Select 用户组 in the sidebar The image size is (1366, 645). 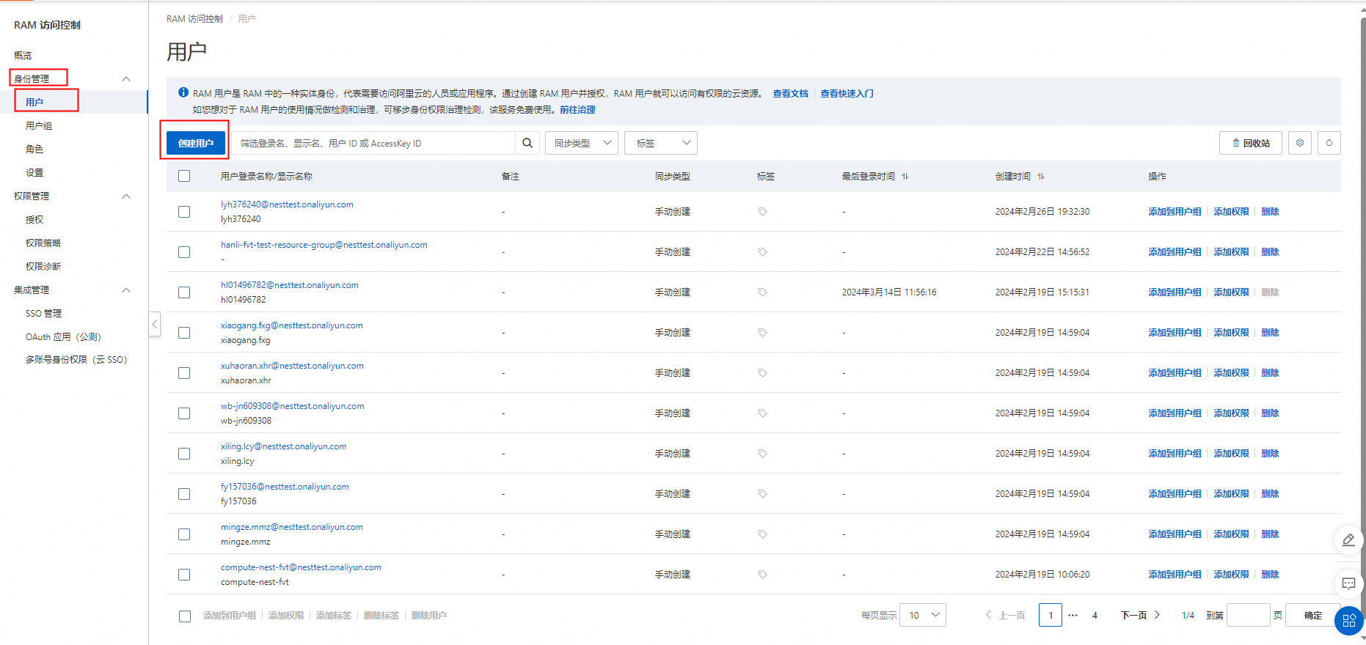[x=39, y=125]
